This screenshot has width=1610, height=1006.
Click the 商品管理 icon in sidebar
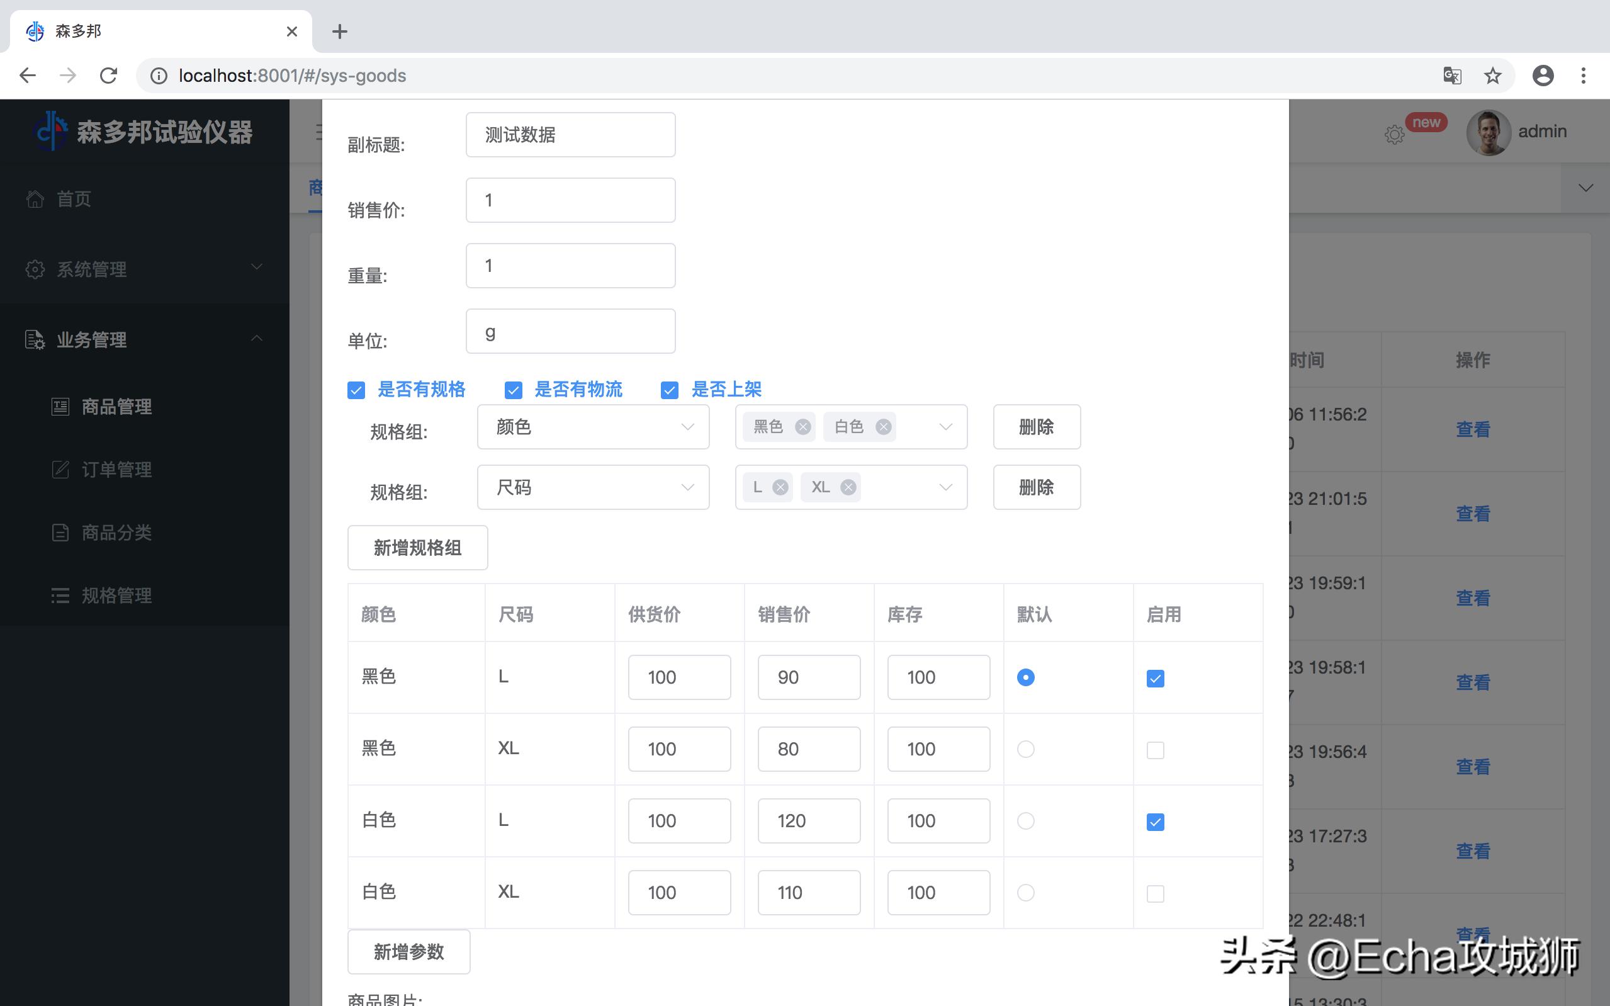60,407
